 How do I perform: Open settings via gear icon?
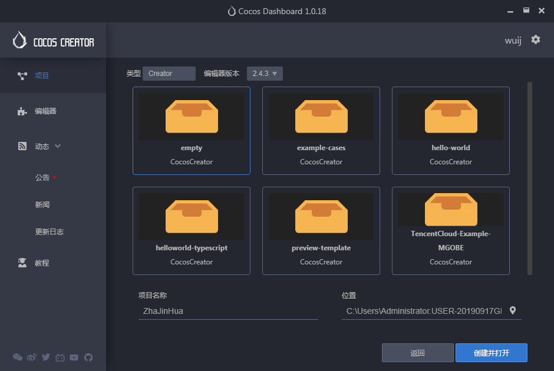point(536,39)
